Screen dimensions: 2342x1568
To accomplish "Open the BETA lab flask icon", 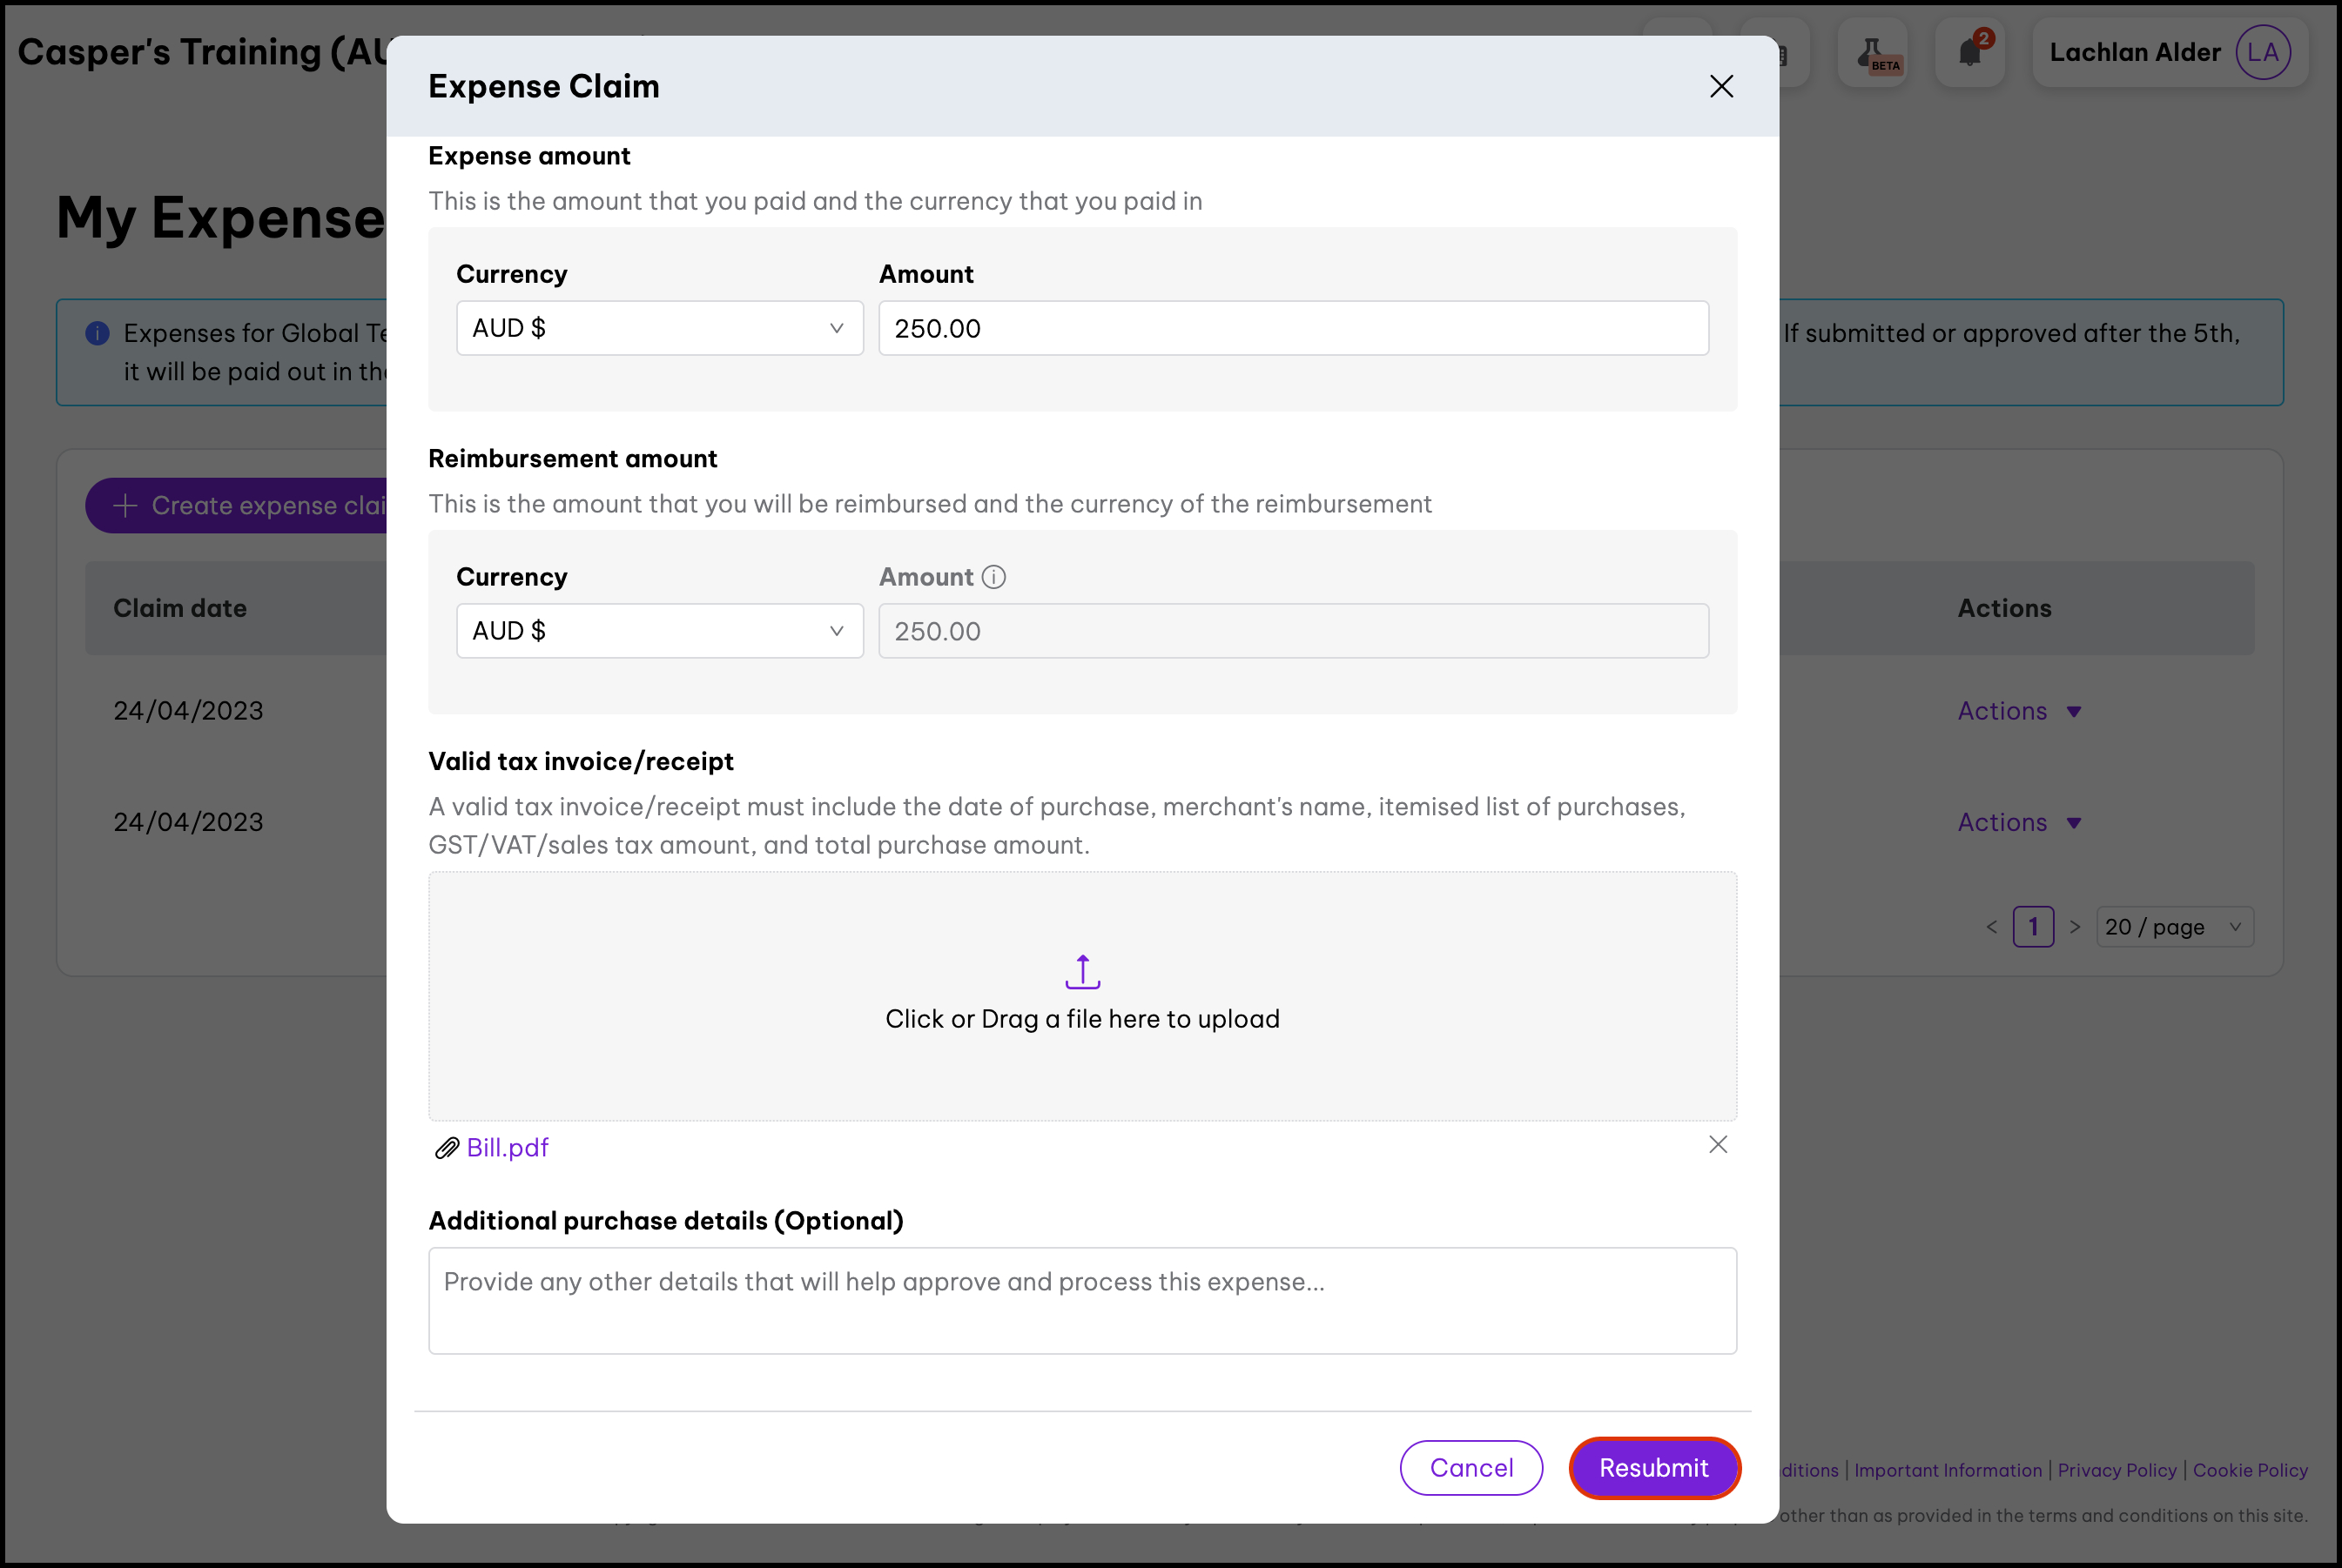I will coord(1873,52).
